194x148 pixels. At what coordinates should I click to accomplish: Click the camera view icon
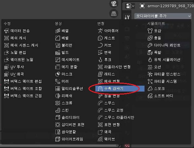[x=114, y=4]
